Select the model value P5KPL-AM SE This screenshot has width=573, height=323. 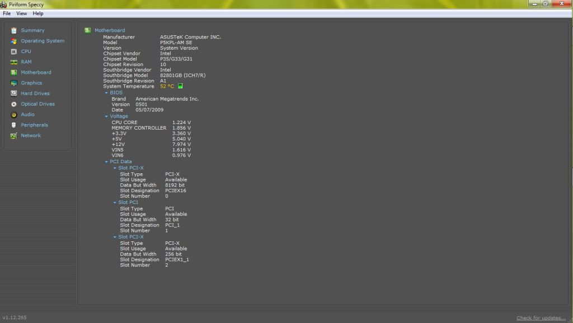point(176,42)
